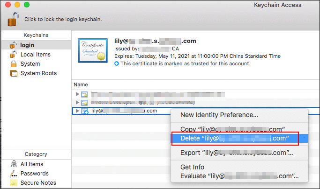Click the second row's certificate icon

pos(84,102)
